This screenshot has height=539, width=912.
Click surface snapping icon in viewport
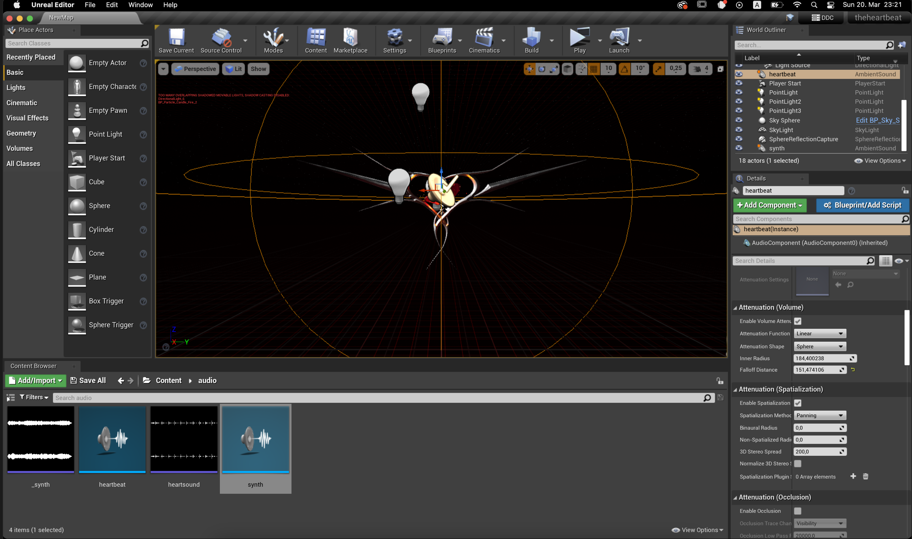coord(582,69)
